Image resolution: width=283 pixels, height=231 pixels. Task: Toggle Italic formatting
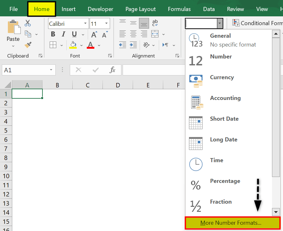(64, 34)
